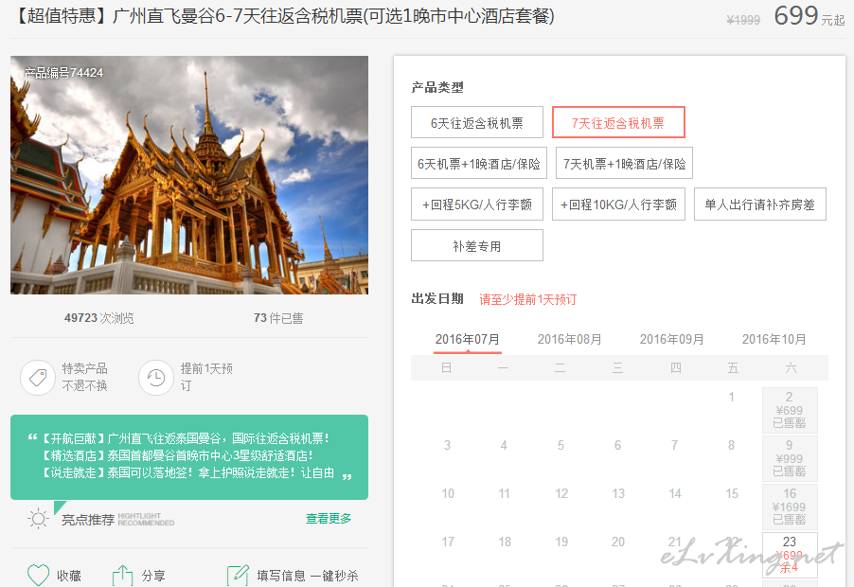
Task: Click the product title 广州直飞曼谷
Action: [283, 16]
